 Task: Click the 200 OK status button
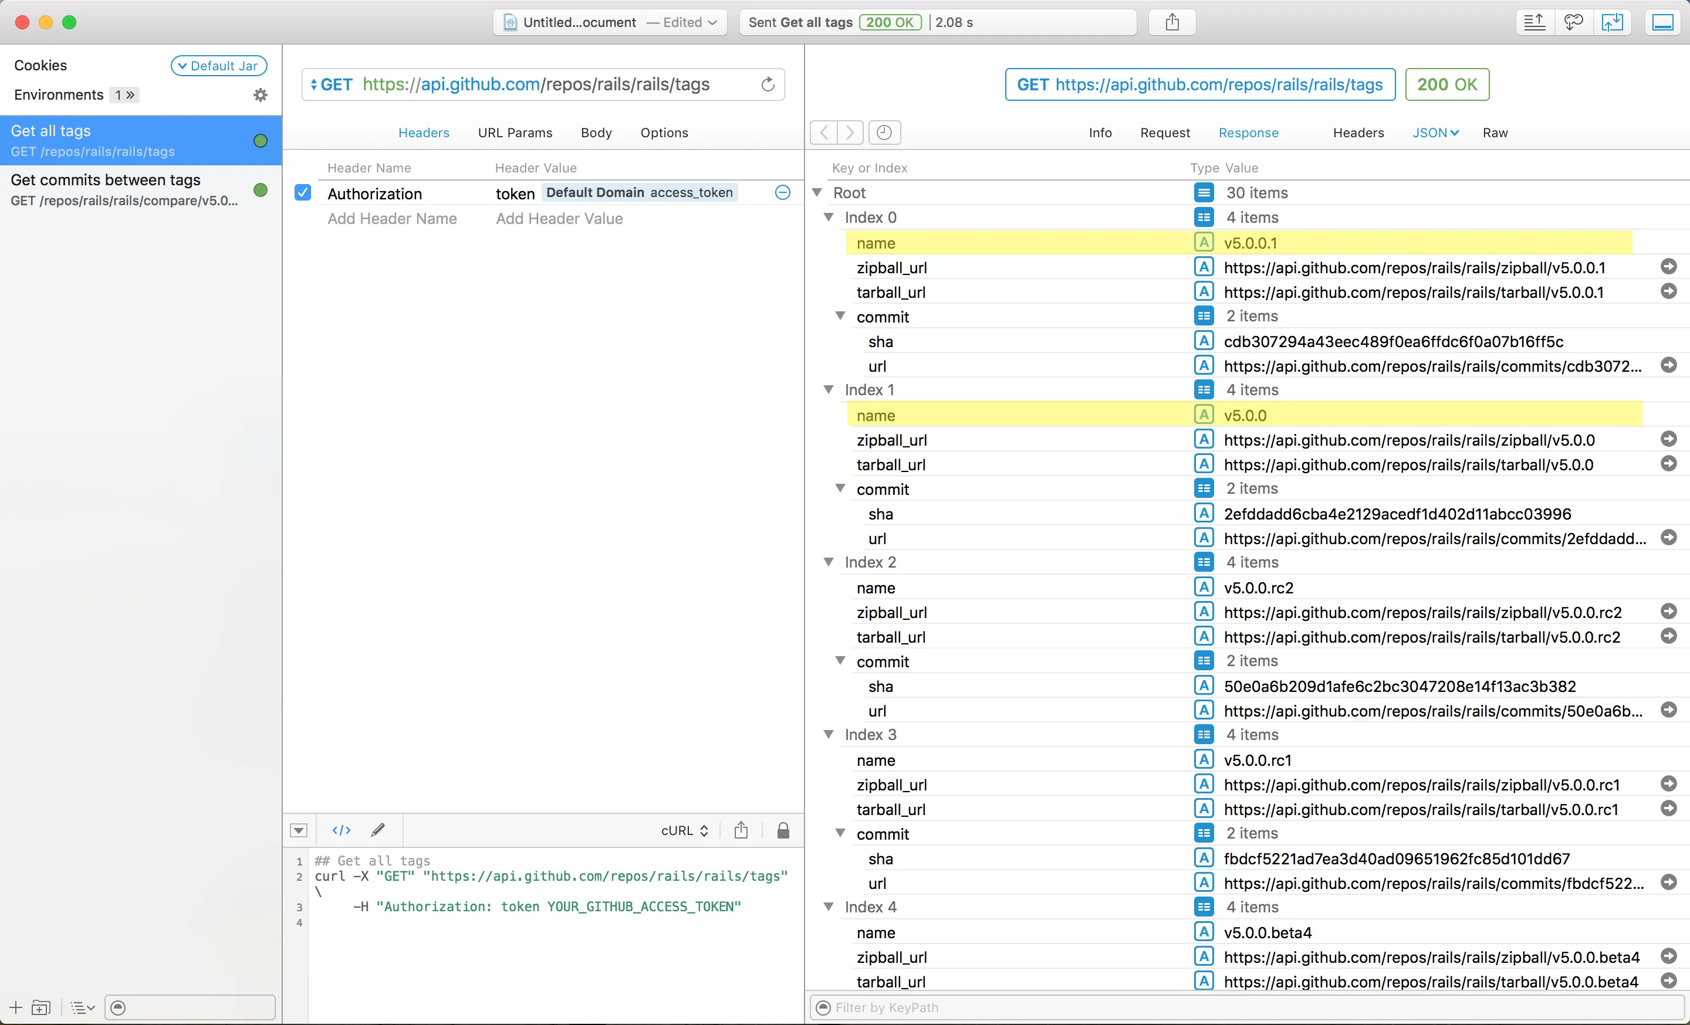(x=1446, y=84)
